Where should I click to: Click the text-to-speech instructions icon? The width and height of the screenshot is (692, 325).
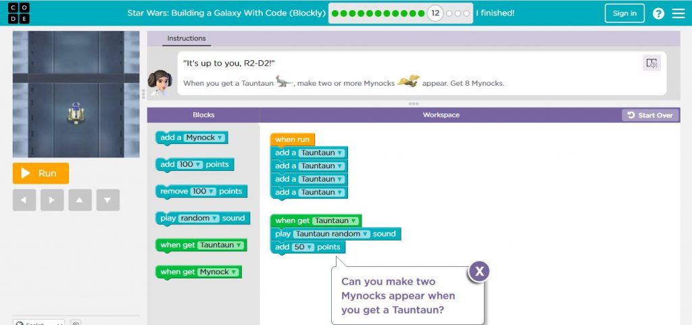click(651, 63)
